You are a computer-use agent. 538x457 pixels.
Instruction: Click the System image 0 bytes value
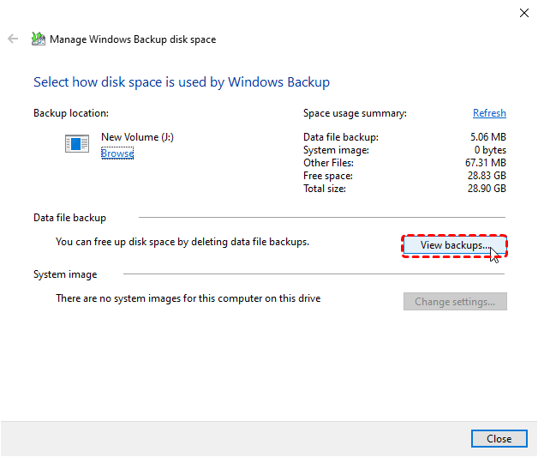490,150
